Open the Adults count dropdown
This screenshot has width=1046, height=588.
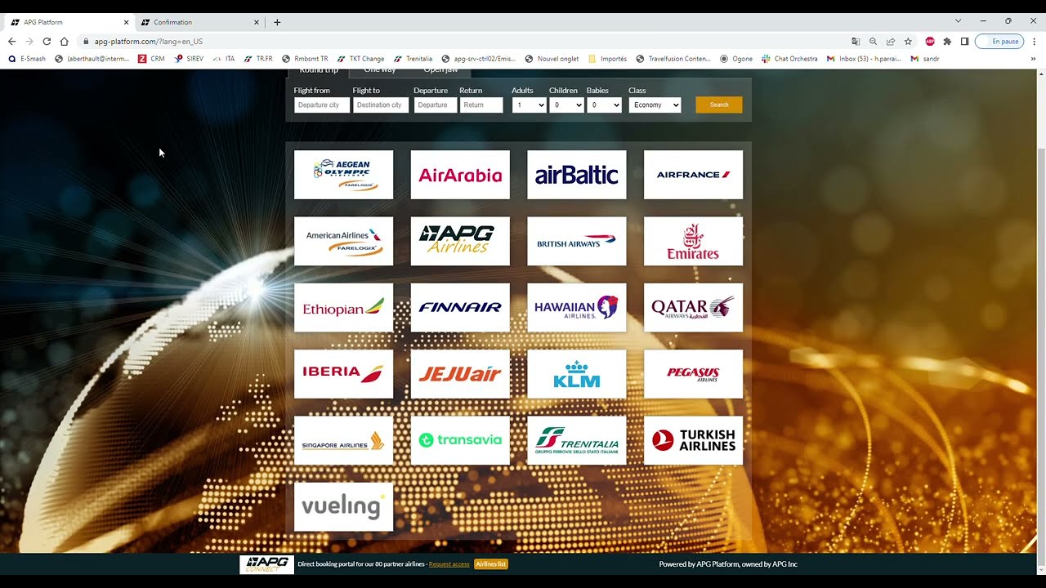click(529, 105)
